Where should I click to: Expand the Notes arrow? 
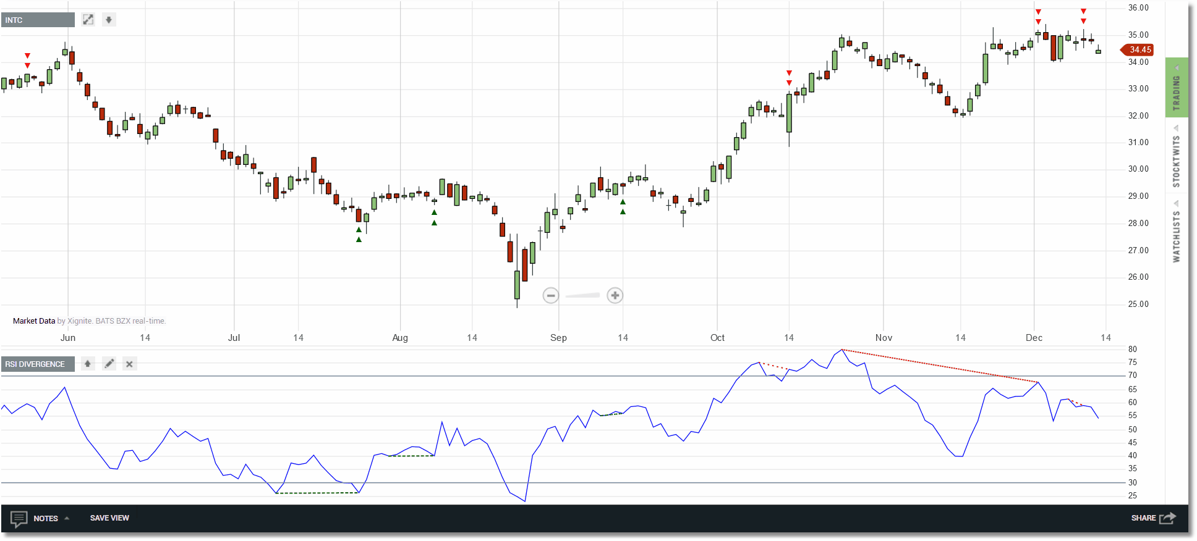[x=67, y=518]
